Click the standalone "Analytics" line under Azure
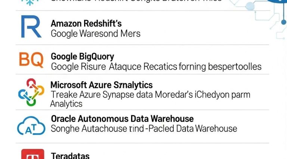 click(66, 104)
